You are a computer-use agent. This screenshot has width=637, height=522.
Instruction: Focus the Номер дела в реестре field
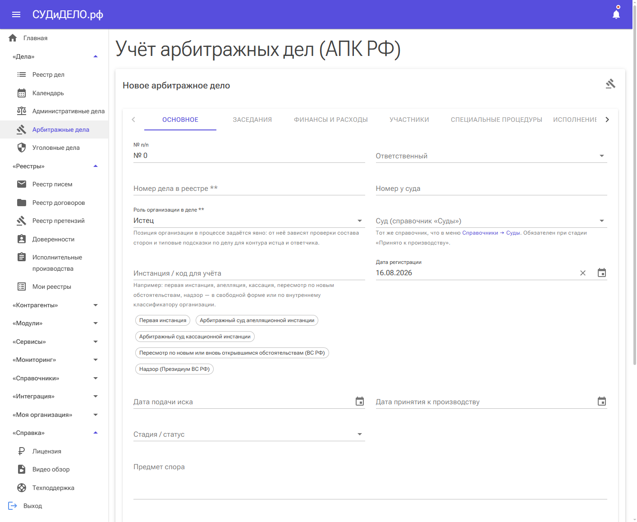249,188
